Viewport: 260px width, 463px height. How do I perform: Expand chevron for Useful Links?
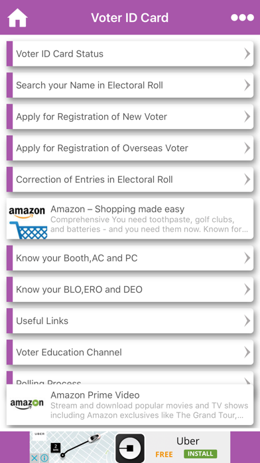coord(247,321)
